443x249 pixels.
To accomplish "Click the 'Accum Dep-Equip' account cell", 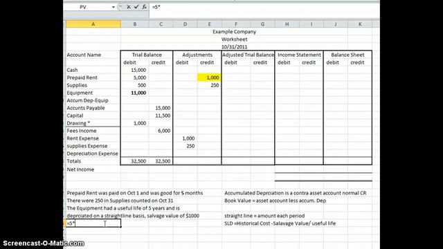I will tap(87, 100).
